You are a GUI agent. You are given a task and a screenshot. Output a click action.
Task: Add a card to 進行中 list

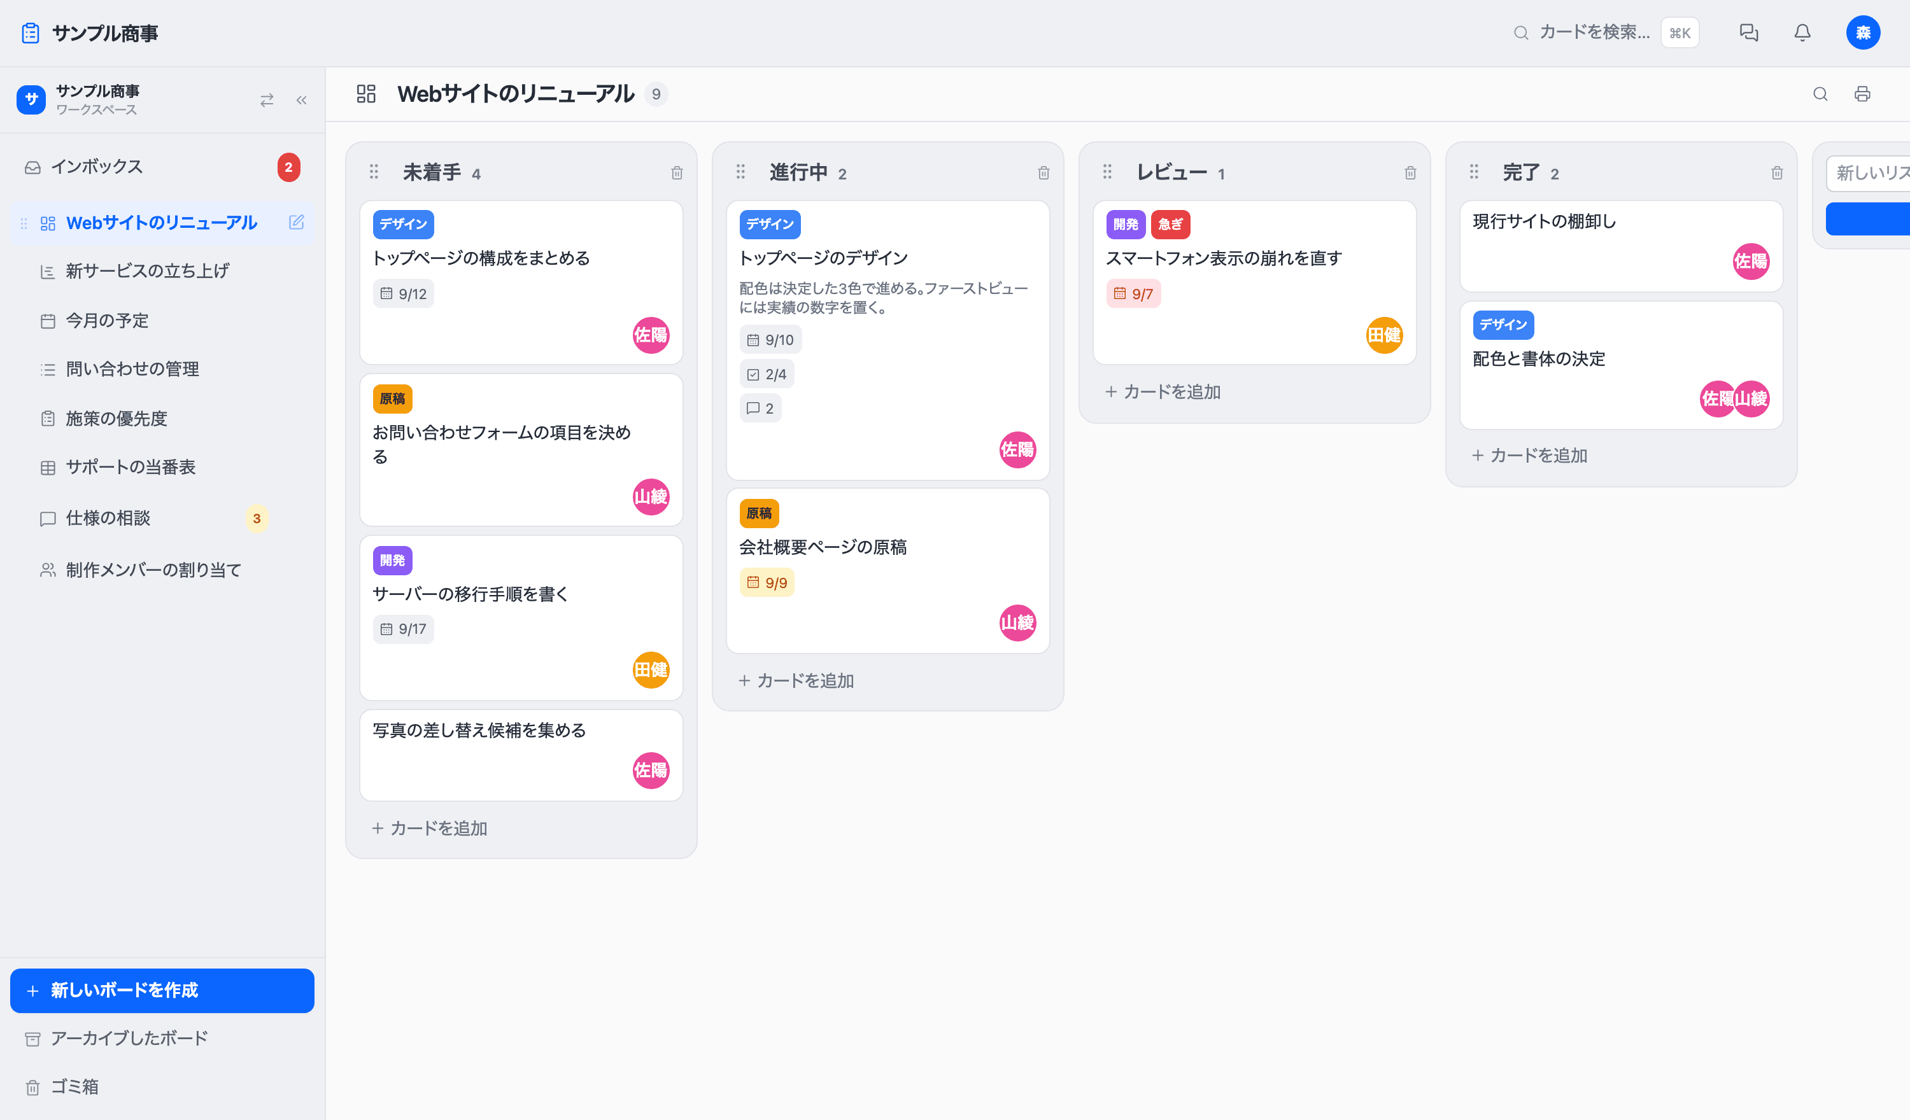tap(796, 680)
